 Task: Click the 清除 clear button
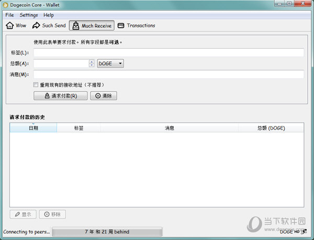pos(104,96)
